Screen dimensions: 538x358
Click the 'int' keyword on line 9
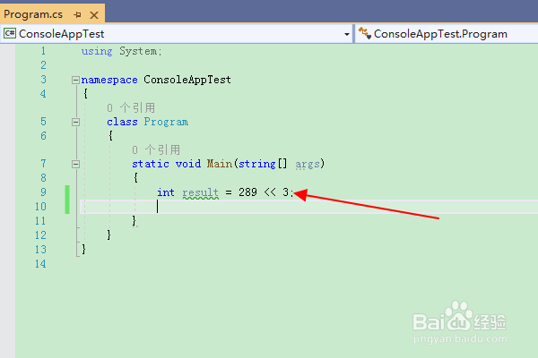pos(166,192)
